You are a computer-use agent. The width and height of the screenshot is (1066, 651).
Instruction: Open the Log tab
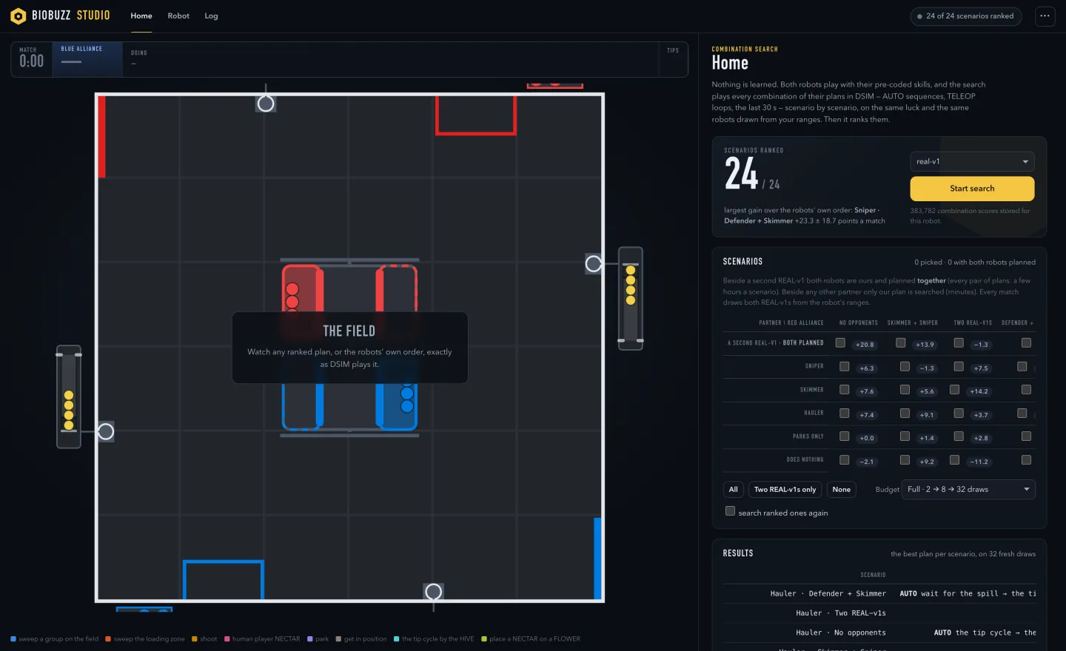click(211, 16)
